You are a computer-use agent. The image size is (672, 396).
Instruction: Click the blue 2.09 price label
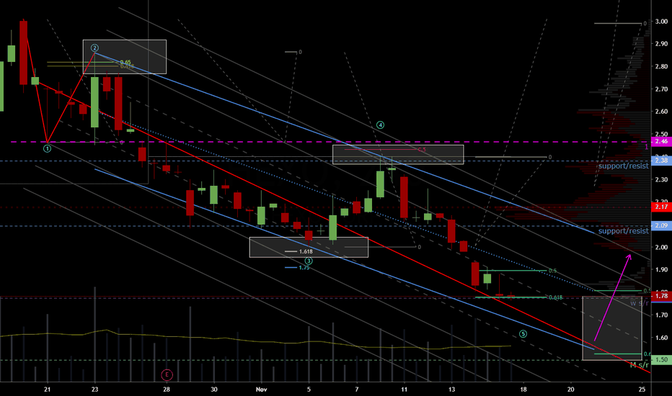pyautogui.click(x=661, y=225)
